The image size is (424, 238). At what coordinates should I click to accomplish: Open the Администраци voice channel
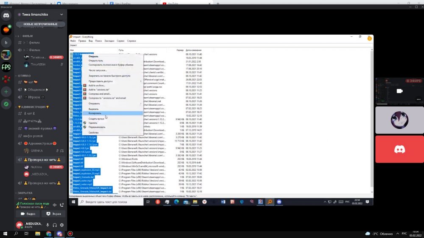[41, 143]
